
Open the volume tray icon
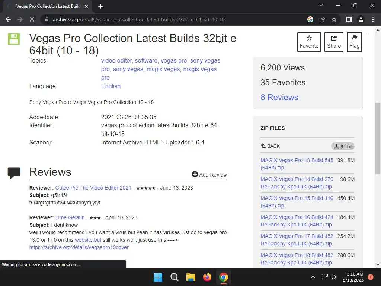click(333, 277)
